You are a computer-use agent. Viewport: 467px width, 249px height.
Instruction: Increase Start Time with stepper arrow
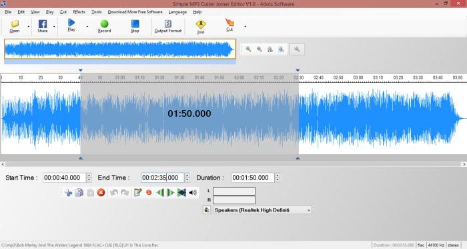click(89, 176)
